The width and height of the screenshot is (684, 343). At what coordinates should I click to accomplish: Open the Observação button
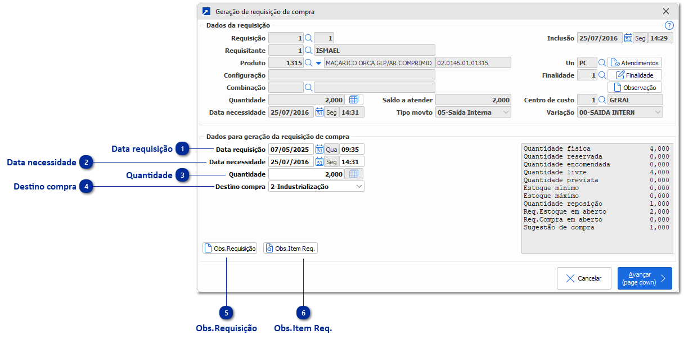pyautogui.click(x=635, y=88)
